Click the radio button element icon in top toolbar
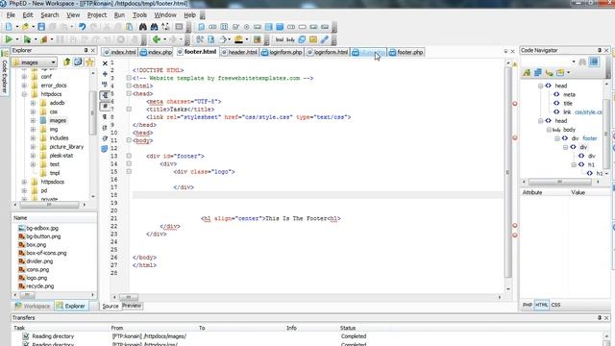Image resolution: width=615 pixels, height=346 pixels. point(247,27)
